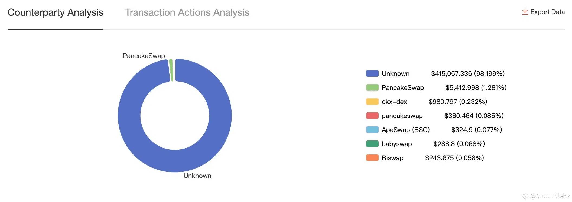Toggle the Unknown legend blue swatch
Screen dimensions: 572x202
(x=372, y=73)
